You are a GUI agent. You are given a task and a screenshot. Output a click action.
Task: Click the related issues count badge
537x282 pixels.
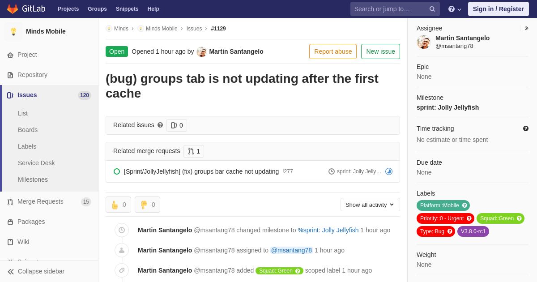tap(177, 125)
